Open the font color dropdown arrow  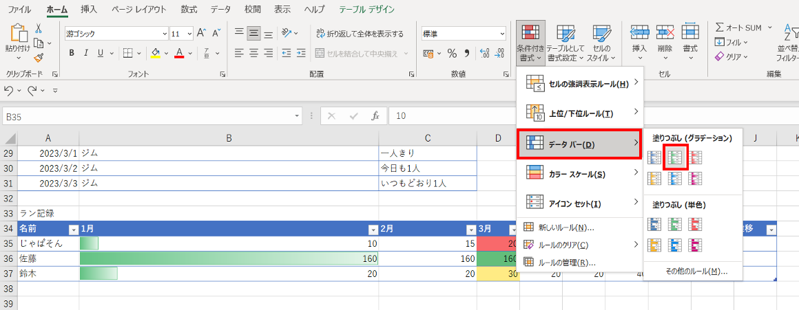pos(189,53)
